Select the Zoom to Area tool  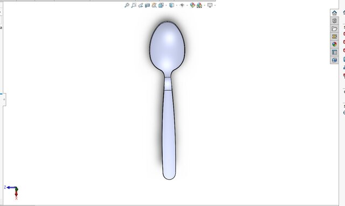coord(134,5)
